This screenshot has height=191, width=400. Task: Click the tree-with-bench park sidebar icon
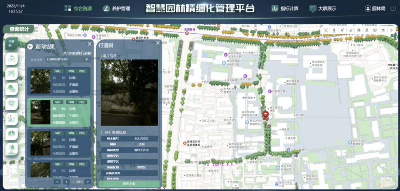click(11, 89)
